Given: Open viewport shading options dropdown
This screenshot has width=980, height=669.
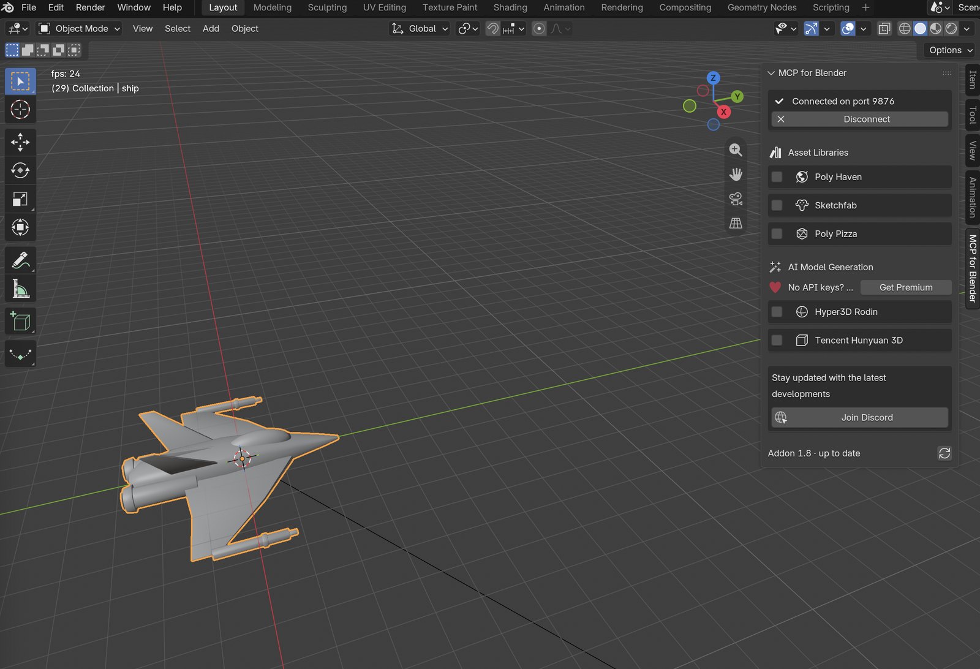Looking at the screenshot, I should (967, 29).
